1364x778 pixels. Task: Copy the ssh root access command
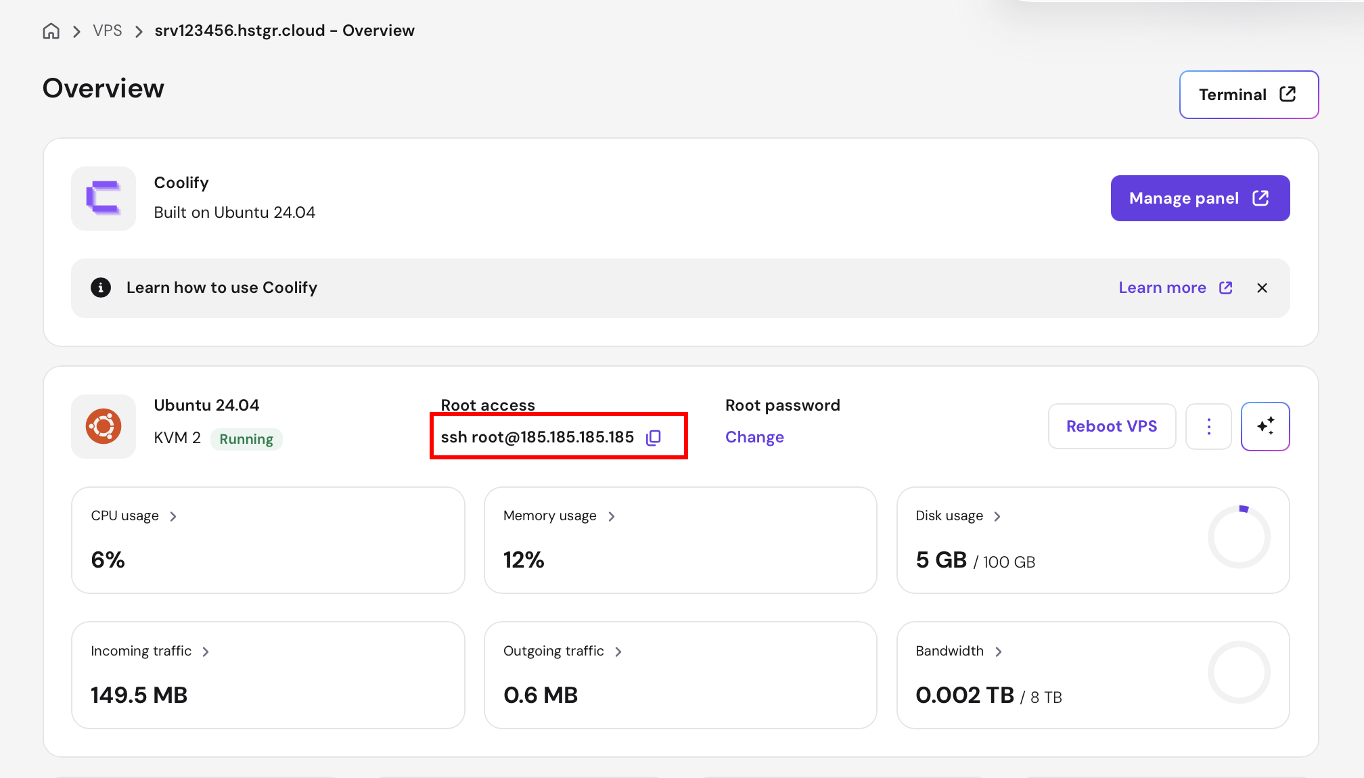coord(654,438)
